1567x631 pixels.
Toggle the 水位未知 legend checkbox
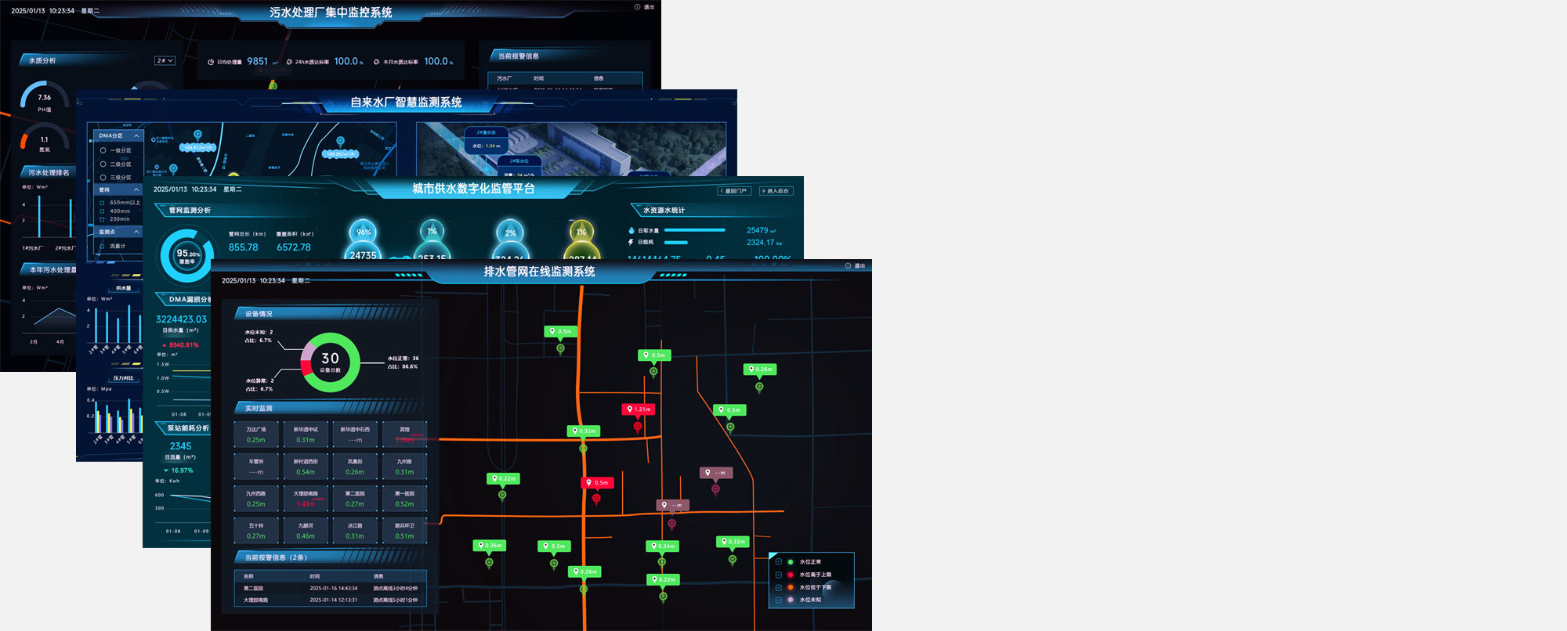[x=778, y=600]
